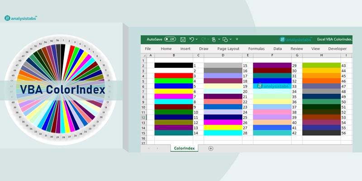Click the Touch/Mouse mode icon
The width and height of the screenshot is (362, 181).
(214, 39)
